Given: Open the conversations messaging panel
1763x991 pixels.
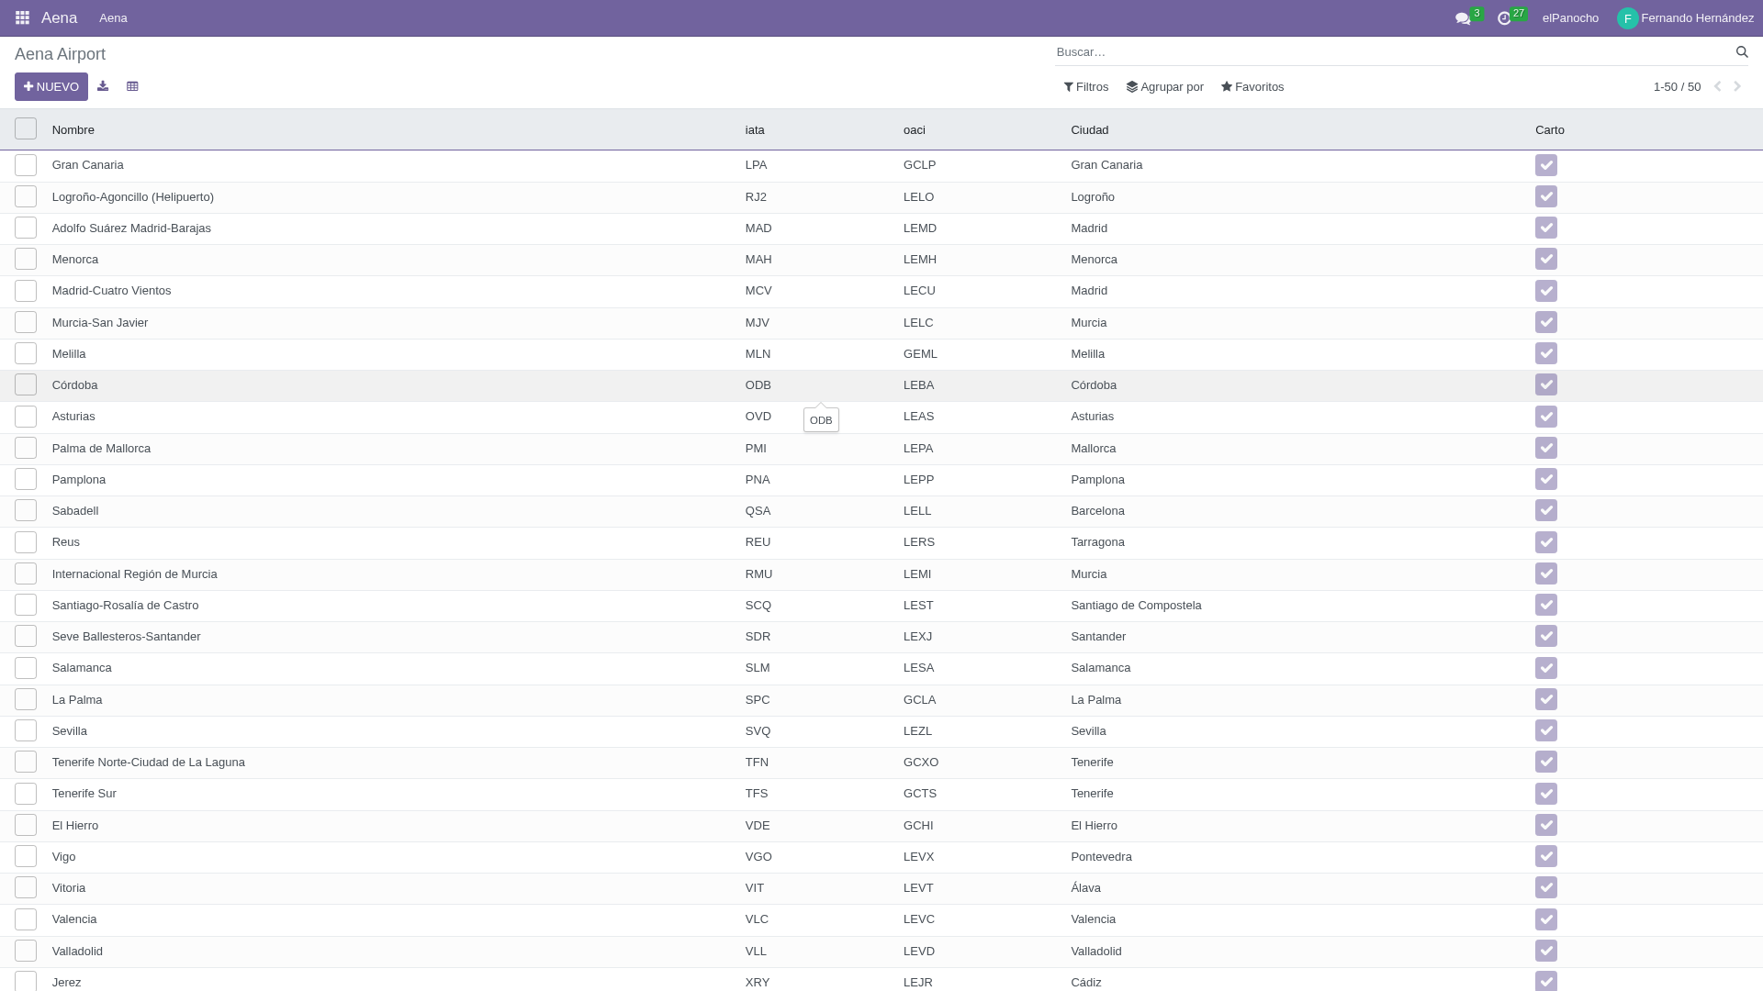Looking at the screenshot, I should pyautogui.click(x=1464, y=17).
